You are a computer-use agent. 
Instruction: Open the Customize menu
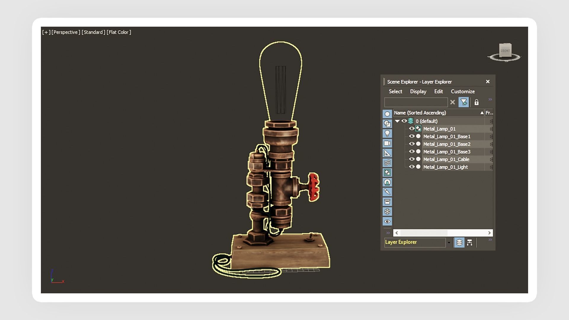tap(463, 92)
